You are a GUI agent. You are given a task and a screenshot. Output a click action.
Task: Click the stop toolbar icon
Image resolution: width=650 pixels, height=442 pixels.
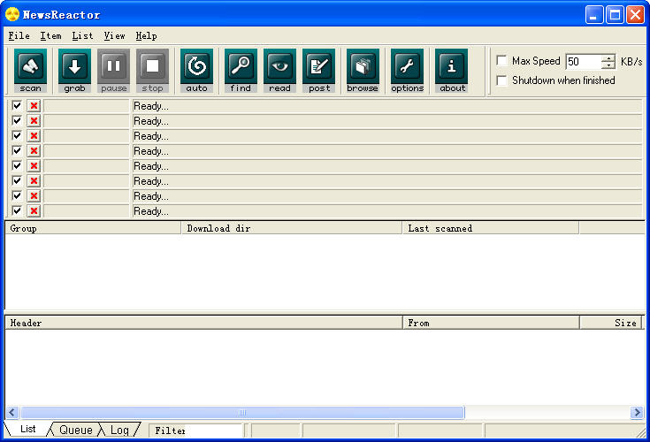pos(152,71)
